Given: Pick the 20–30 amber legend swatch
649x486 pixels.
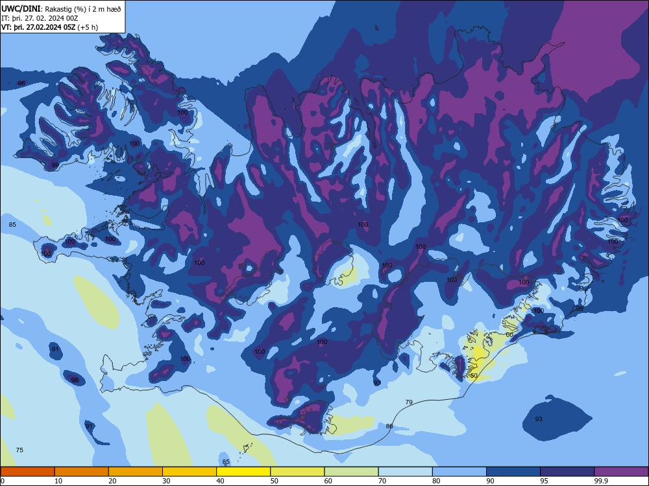Looking at the screenshot, I should tap(136, 472).
